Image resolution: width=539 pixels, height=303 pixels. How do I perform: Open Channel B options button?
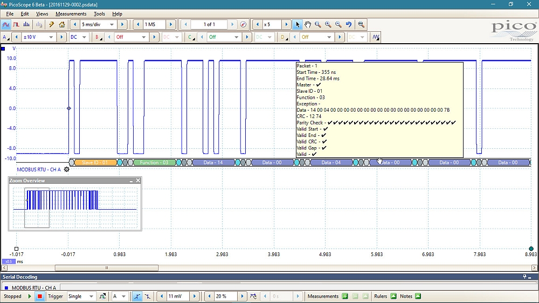(x=98, y=37)
